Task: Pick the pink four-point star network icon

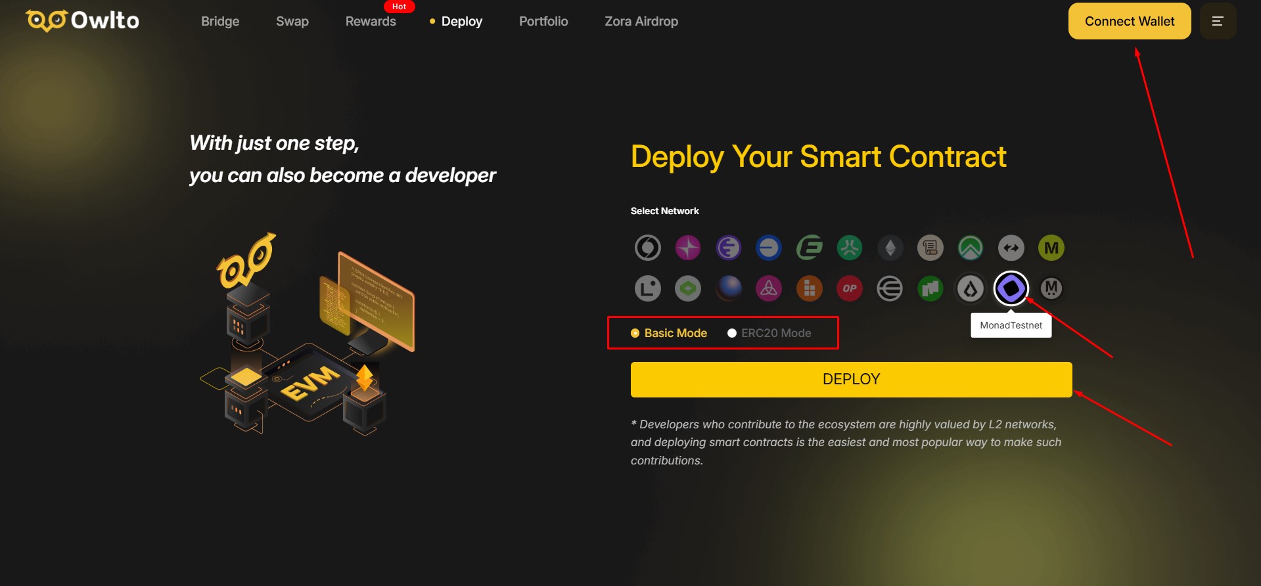Action: (x=688, y=248)
